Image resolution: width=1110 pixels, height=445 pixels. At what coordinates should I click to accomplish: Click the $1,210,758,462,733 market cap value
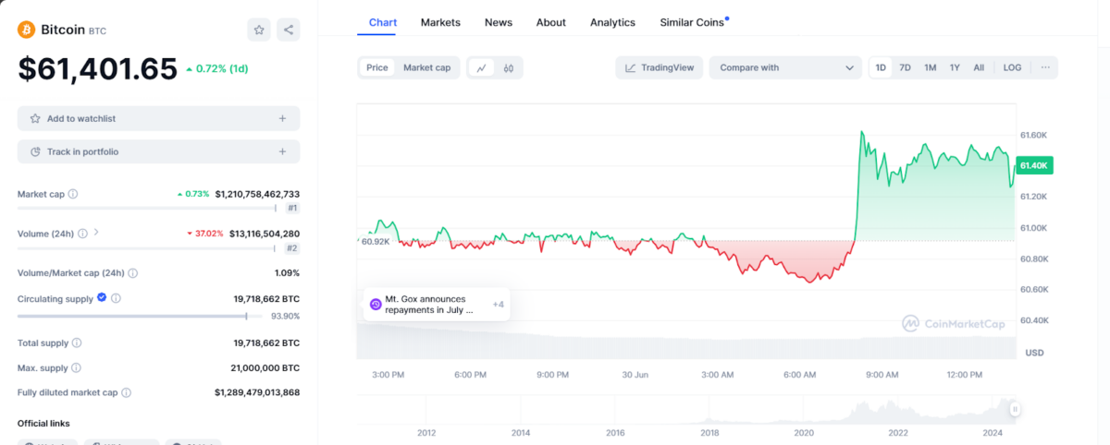tap(257, 194)
